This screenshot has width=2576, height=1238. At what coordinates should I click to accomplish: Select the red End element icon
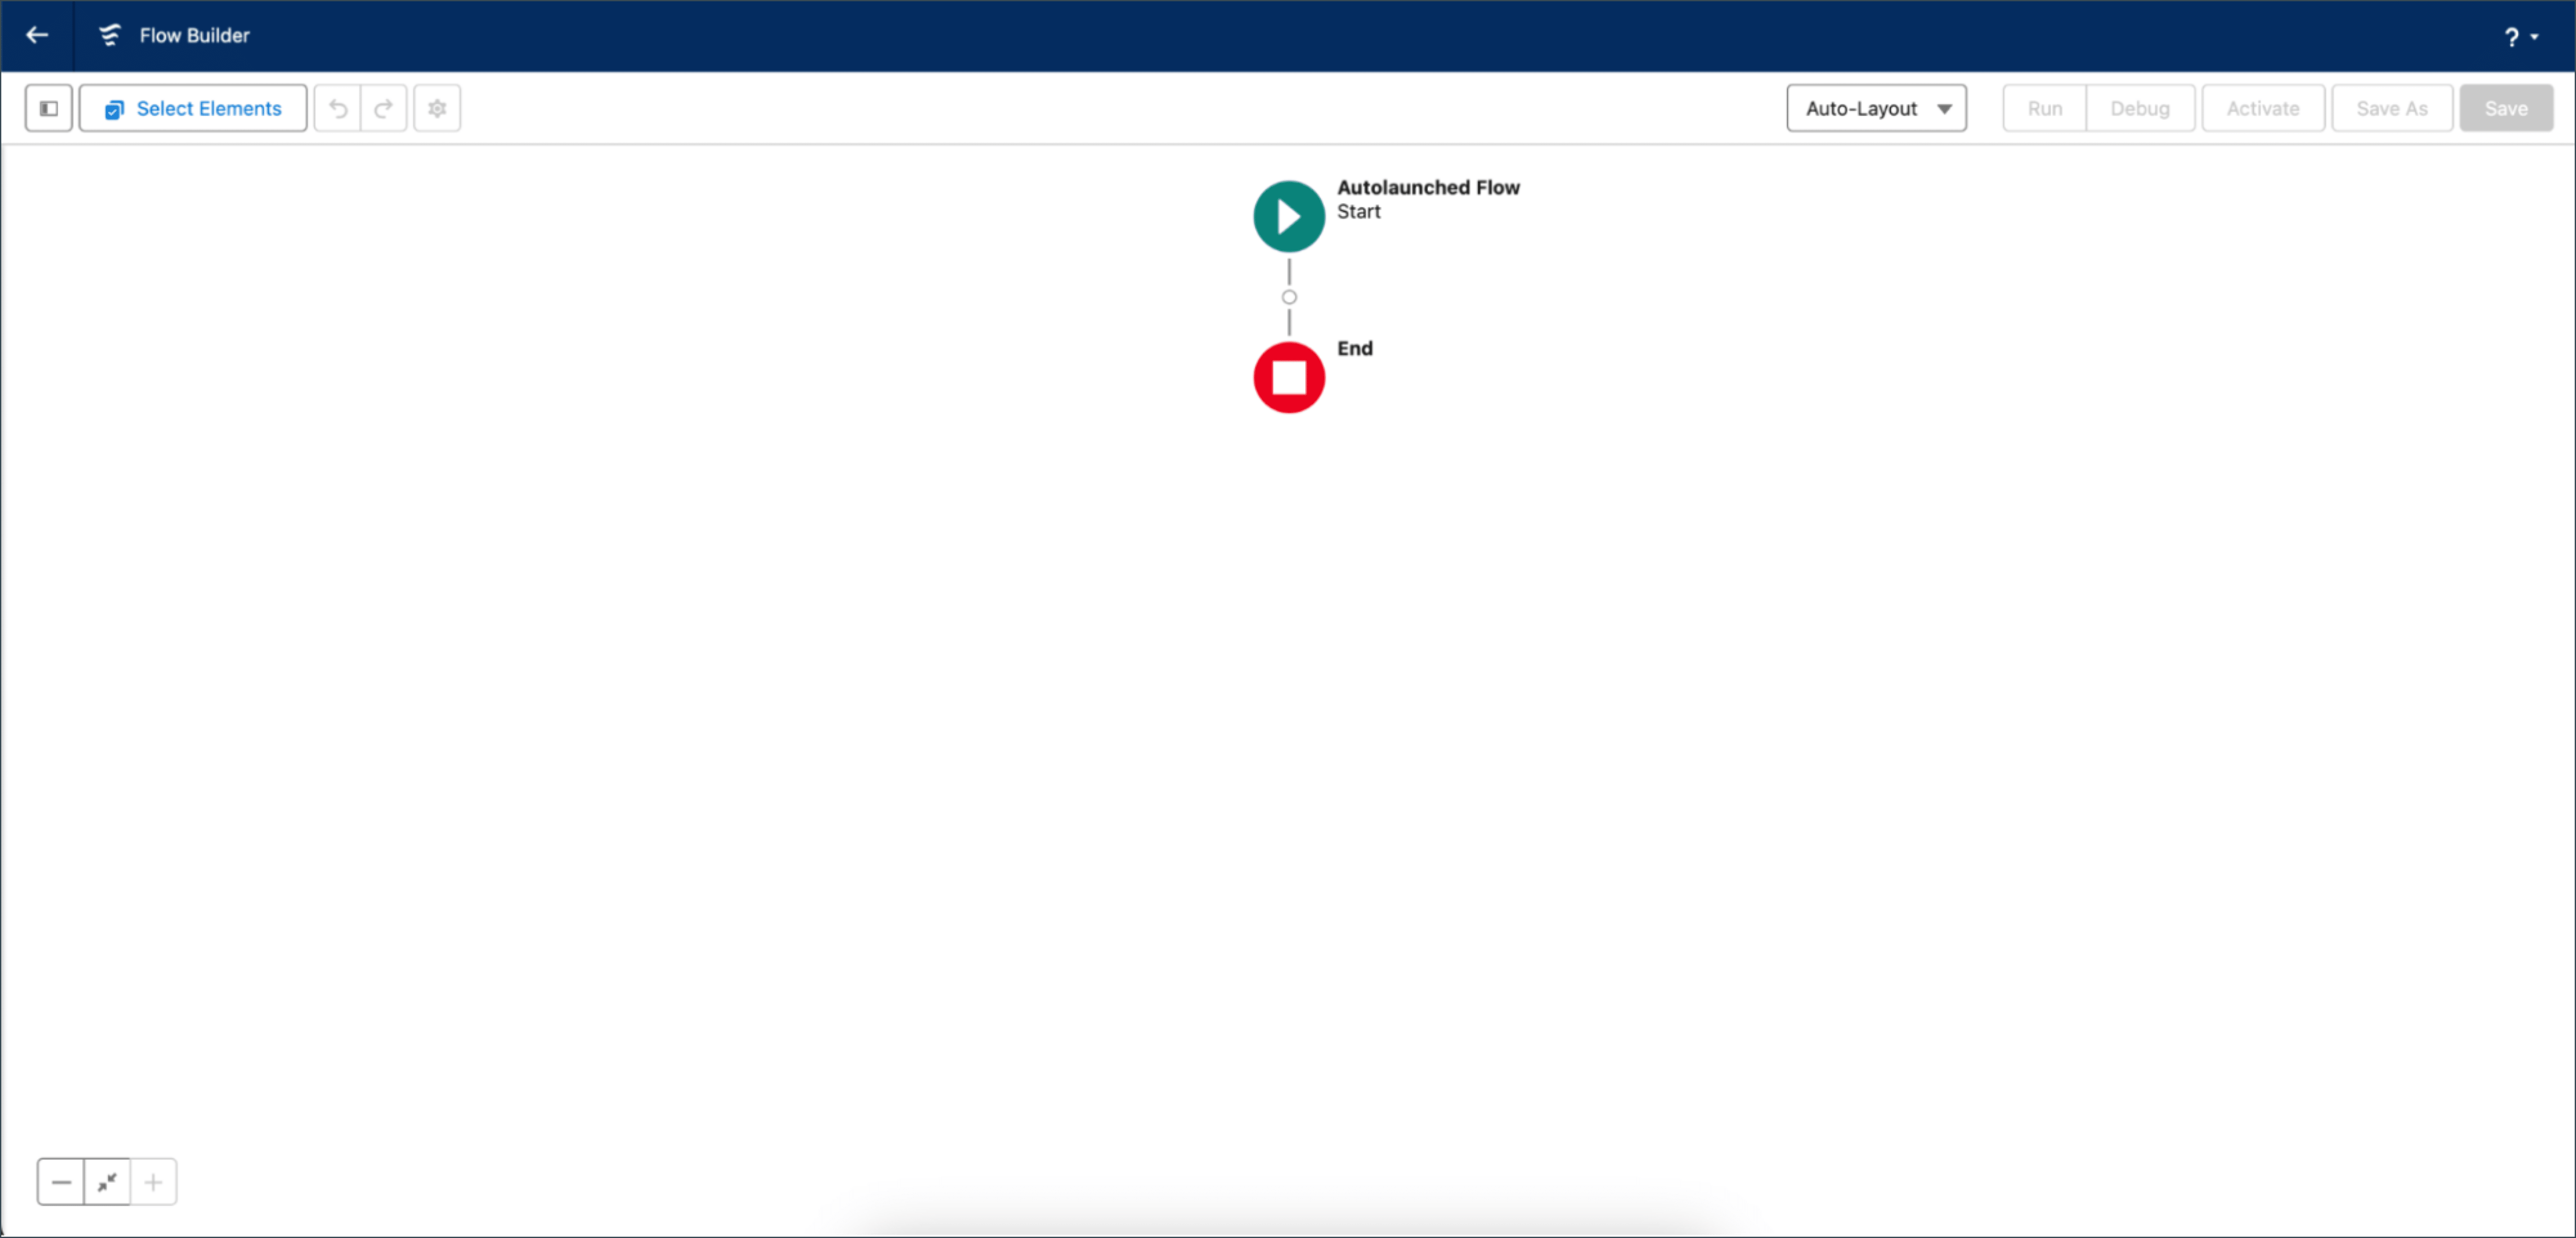point(1289,377)
